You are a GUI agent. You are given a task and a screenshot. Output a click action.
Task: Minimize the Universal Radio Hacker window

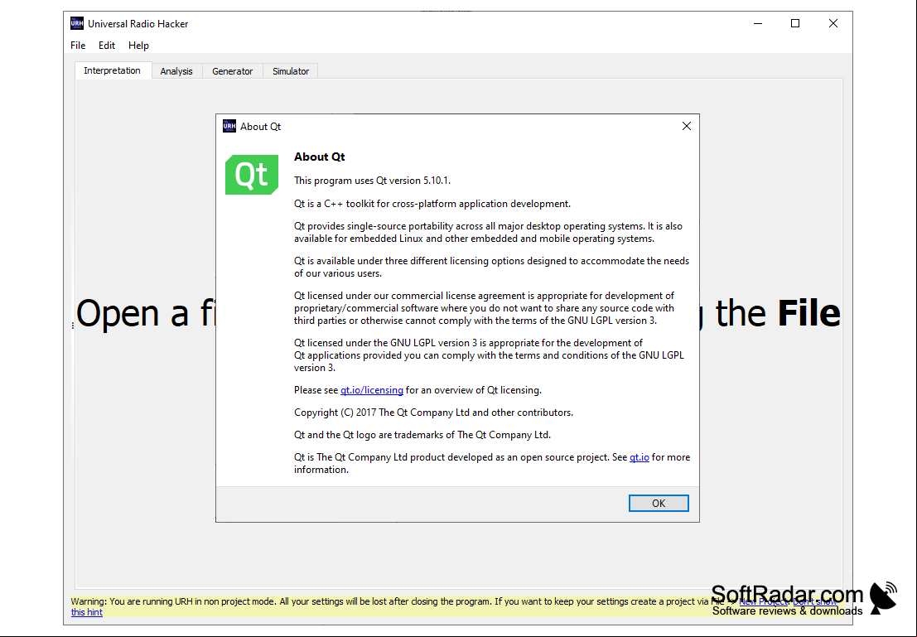point(758,23)
